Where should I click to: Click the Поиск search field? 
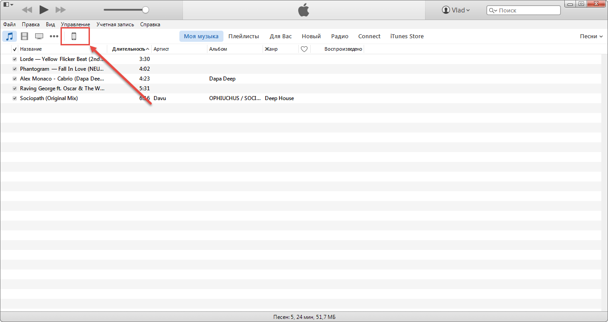coord(523,10)
